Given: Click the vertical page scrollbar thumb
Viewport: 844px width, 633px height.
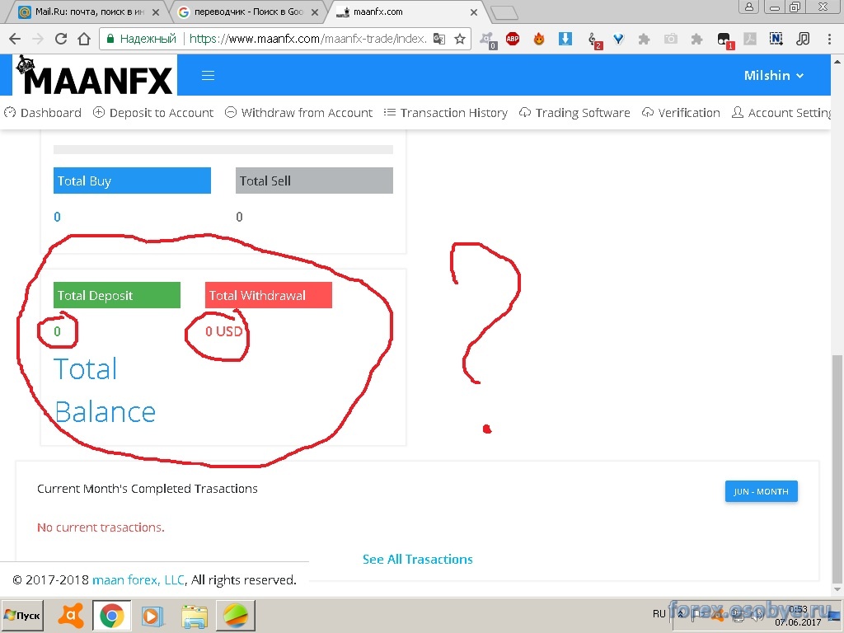Looking at the screenshot, I should click(x=837, y=468).
